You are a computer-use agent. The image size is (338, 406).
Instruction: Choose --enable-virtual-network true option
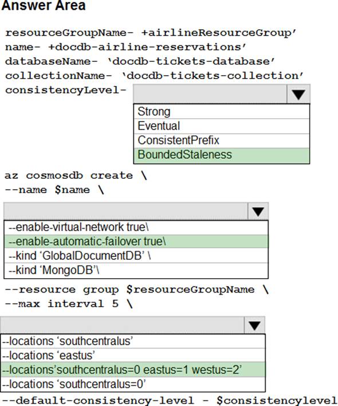tap(136, 227)
